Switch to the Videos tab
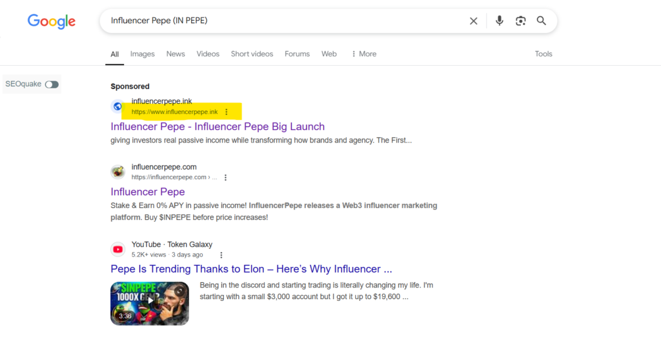 208,54
